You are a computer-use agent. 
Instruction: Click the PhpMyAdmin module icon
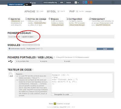(9, 49)
